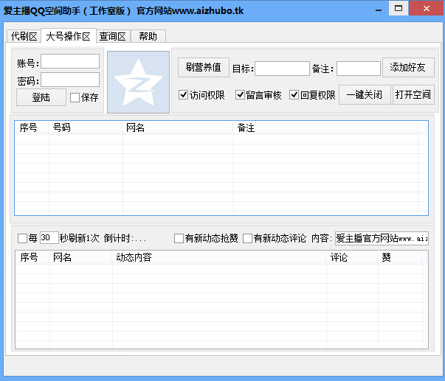This screenshot has width=445, height=381.
Task: Disable the 回复权限 checkbox
Action: pyautogui.click(x=294, y=95)
